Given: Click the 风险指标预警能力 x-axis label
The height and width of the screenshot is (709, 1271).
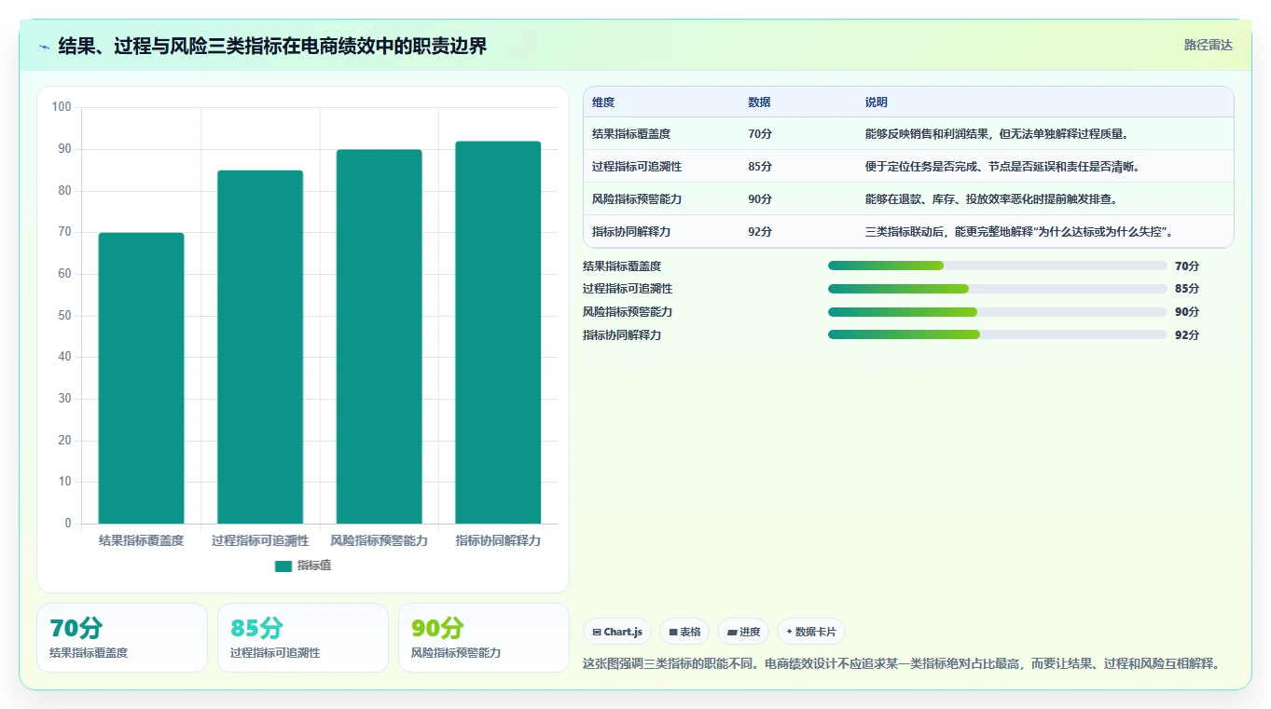Looking at the screenshot, I should pyautogui.click(x=379, y=540).
